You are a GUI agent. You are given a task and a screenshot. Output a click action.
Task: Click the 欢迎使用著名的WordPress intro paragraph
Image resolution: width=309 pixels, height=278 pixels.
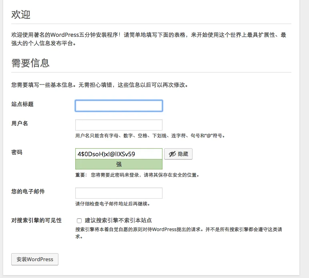click(x=149, y=39)
